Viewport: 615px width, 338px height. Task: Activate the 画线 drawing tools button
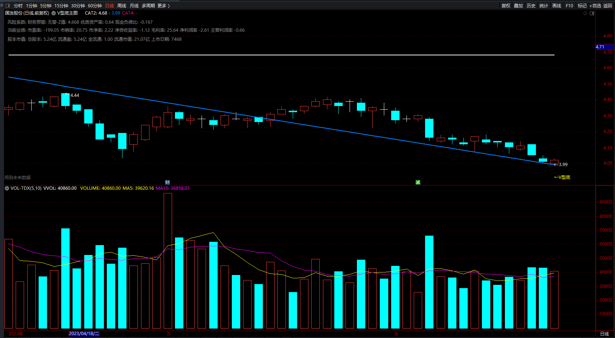click(557, 5)
